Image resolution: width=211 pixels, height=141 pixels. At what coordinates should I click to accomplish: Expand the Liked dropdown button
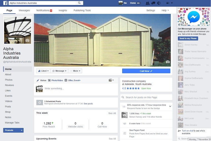click(x=43, y=71)
